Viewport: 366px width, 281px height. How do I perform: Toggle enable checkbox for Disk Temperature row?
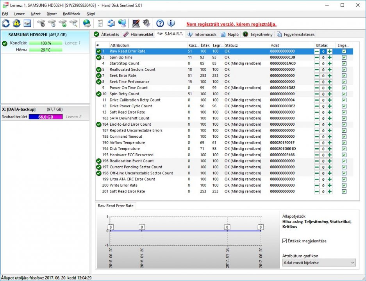tap(344, 149)
